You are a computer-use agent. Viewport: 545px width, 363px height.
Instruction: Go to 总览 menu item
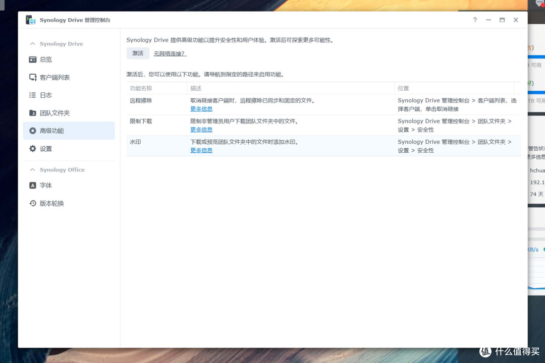(69, 59)
